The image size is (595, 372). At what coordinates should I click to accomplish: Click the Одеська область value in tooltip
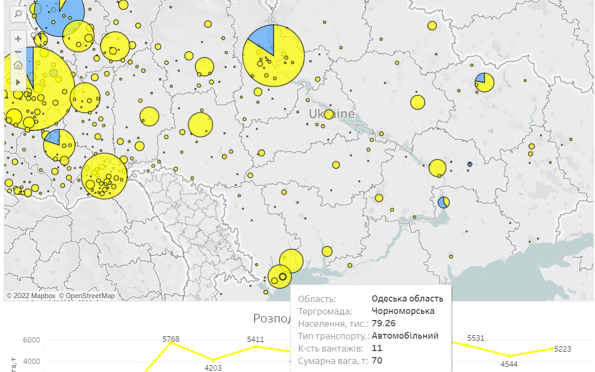coord(407,299)
